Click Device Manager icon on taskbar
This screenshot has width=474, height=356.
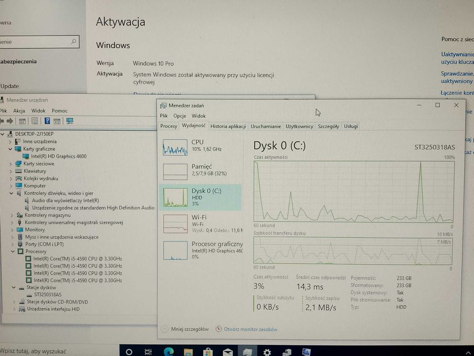pos(286,352)
